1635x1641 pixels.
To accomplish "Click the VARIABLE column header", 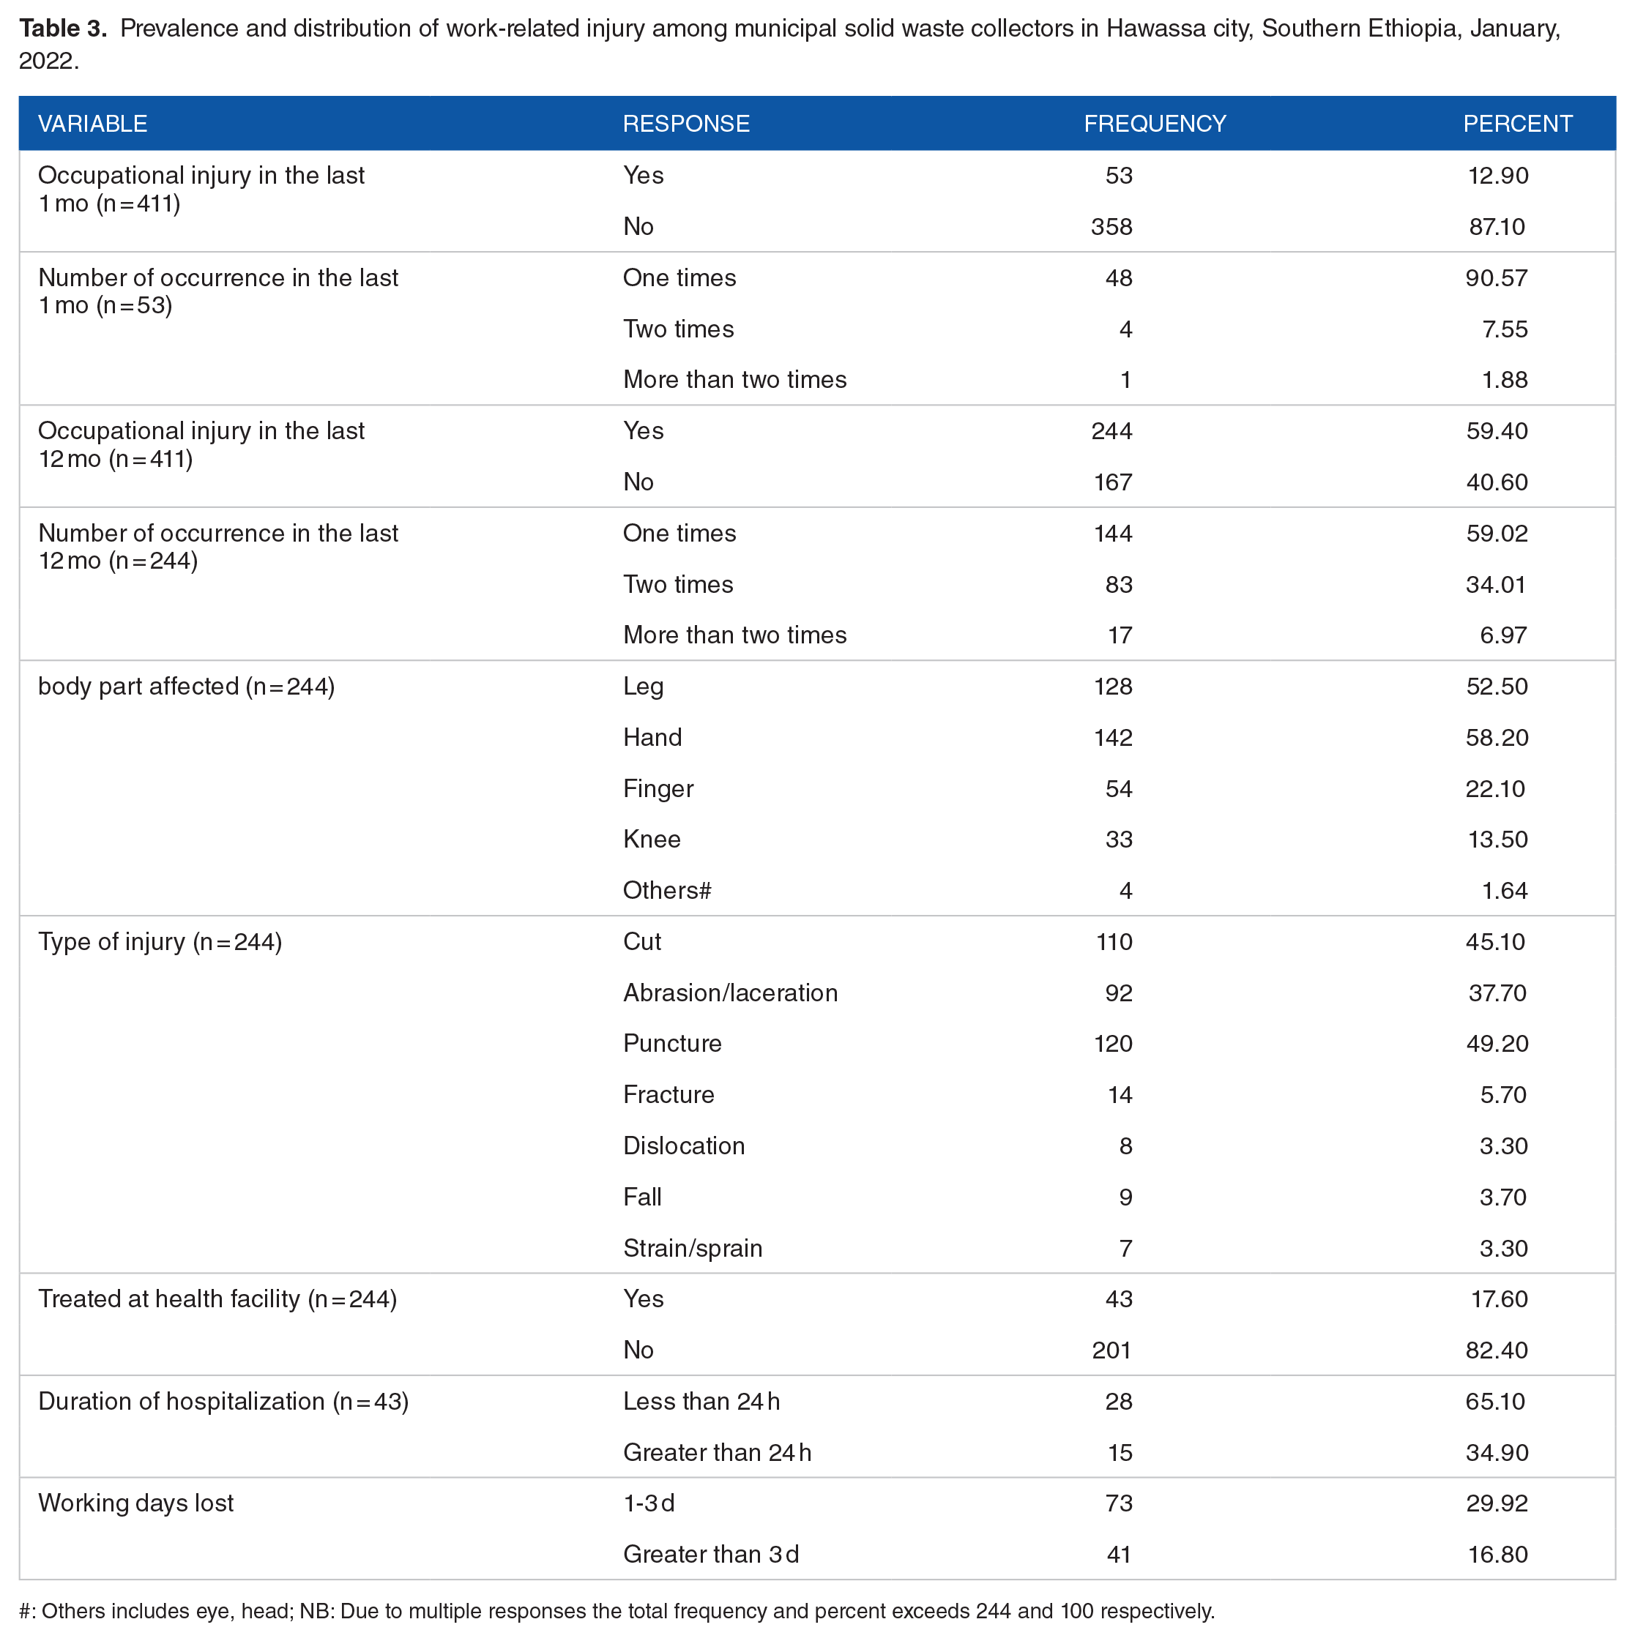I will coord(93,124).
